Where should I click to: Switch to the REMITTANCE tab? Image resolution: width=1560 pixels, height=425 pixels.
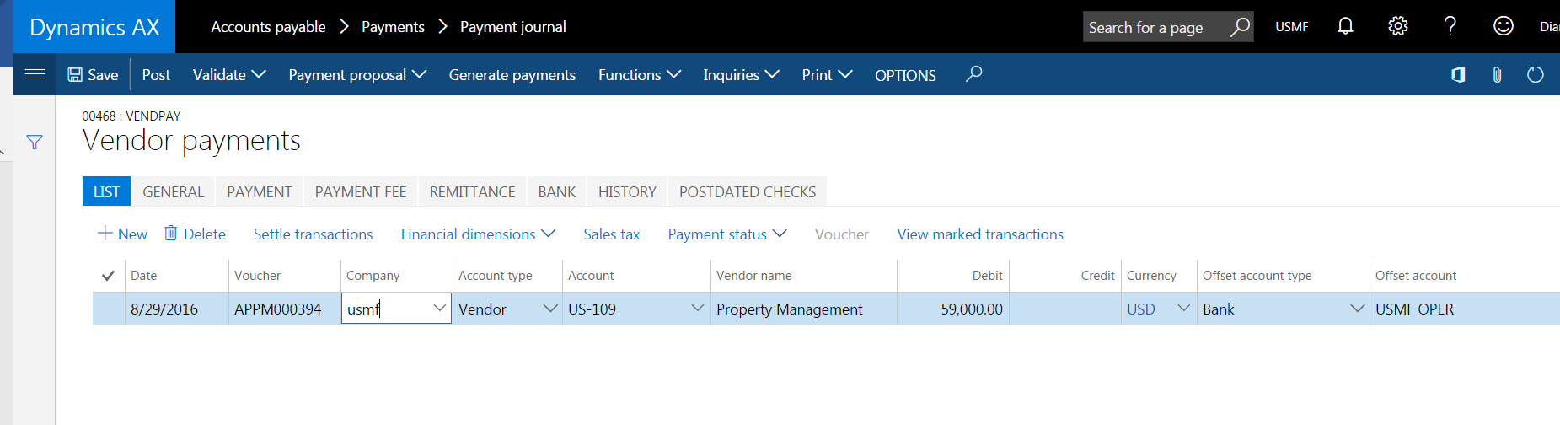pyautogui.click(x=472, y=192)
